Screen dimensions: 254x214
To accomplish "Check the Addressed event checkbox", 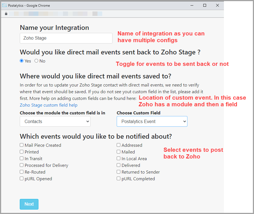I will [x=119, y=145].
